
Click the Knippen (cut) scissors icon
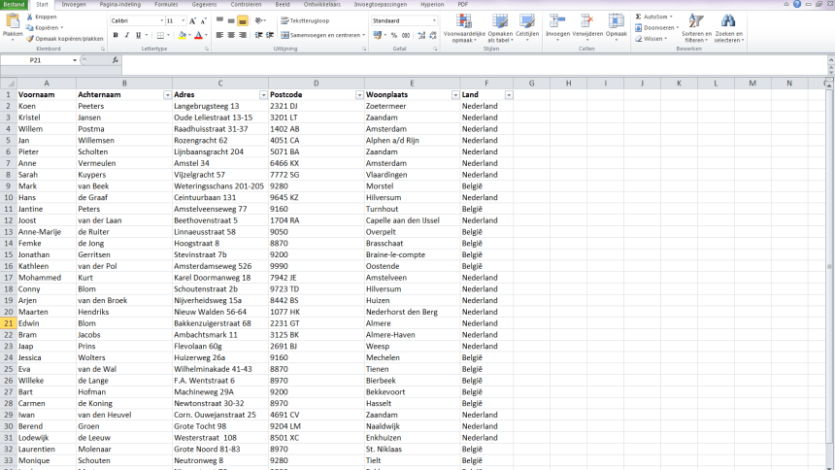[30, 17]
